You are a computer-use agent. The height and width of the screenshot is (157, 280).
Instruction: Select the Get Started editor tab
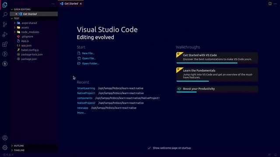pos(71,3)
